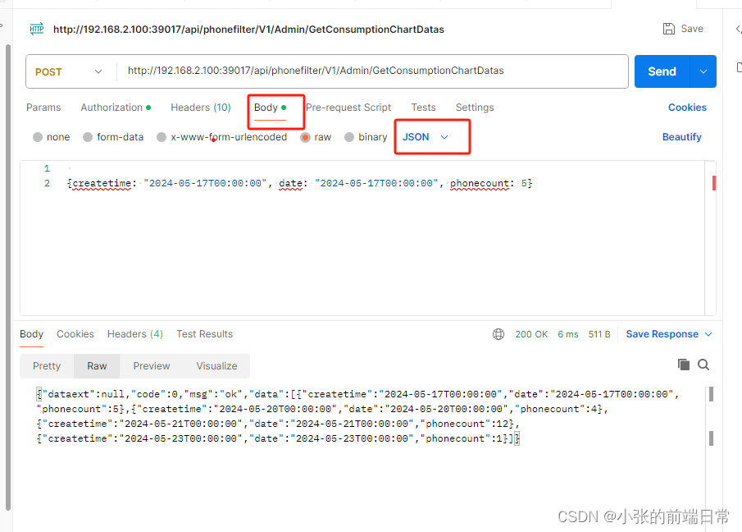The image size is (742, 532).
Task: Open the Cookies manager
Action: click(687, 107)
